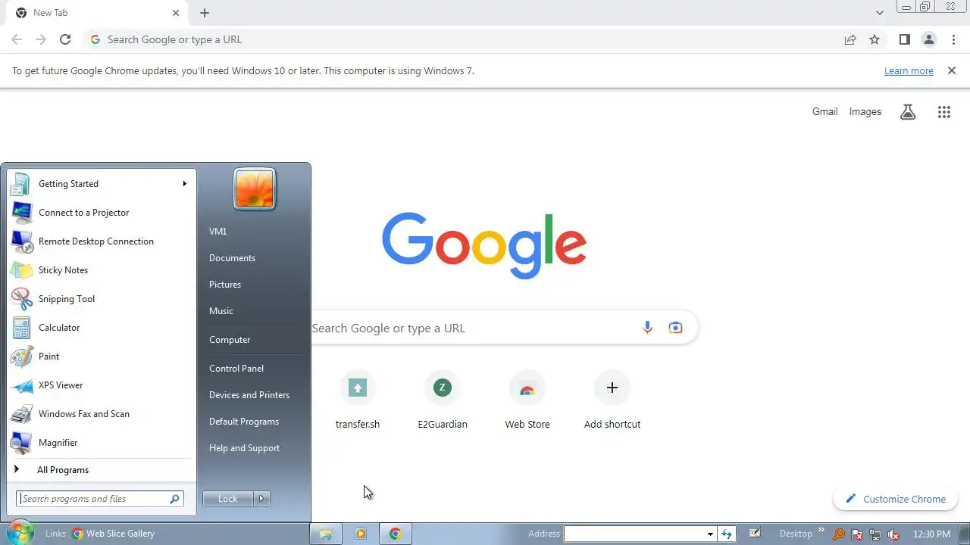Open Getting Started from Start menu

pos(100,184)
